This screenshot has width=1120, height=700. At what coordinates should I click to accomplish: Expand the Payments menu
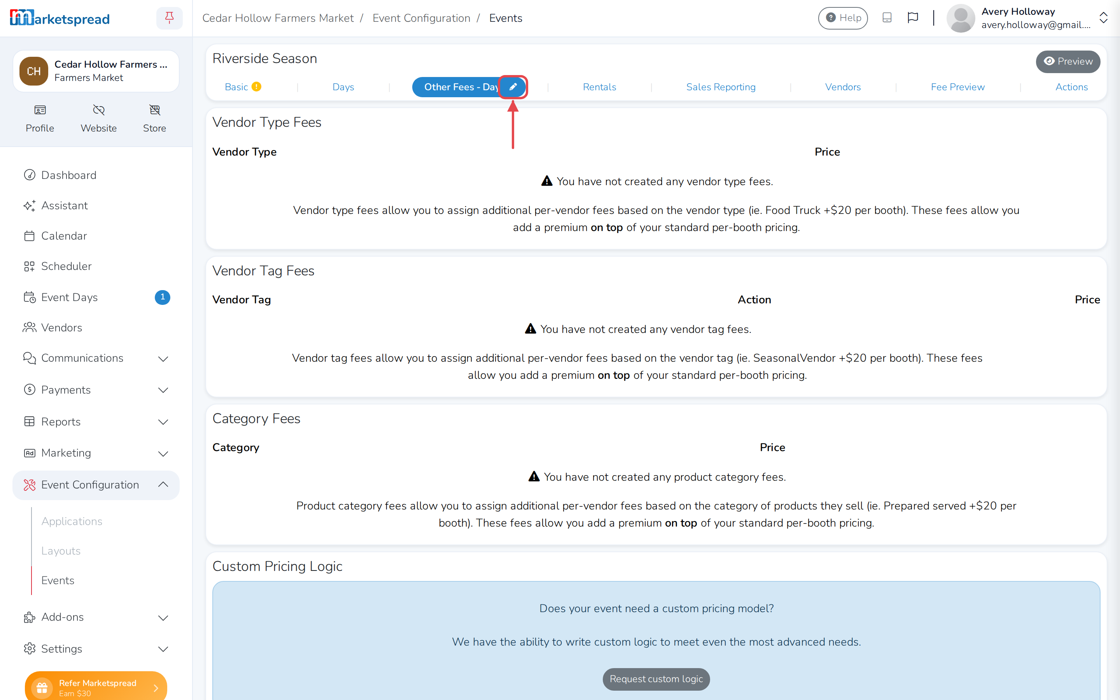click(96, 390)
